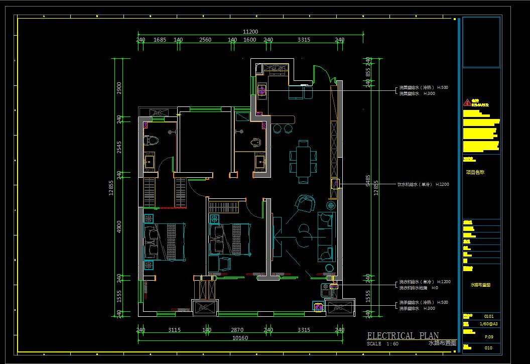Viewport: 530px width, 364px height.
Task: Select the 2870 dimension text
Action: click(x=237, y=330)
